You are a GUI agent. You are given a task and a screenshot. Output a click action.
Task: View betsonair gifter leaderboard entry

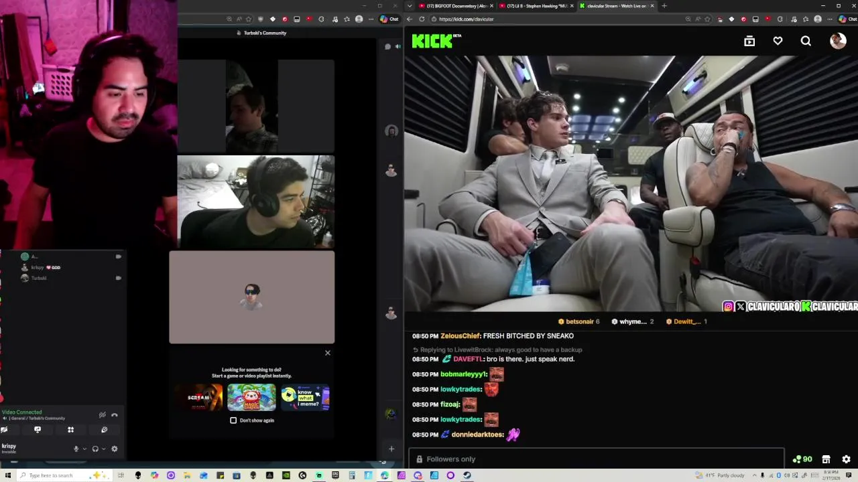point(579,321)
